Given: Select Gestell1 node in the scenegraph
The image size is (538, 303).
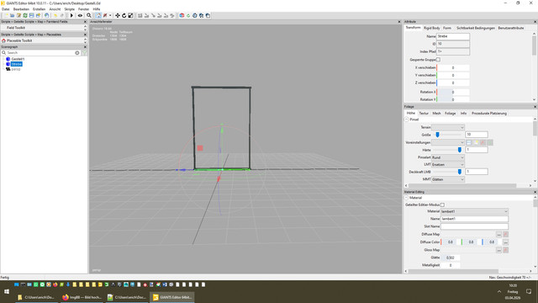Looking at the screenshot, I should pyautogui.click(x=18, y=59).
